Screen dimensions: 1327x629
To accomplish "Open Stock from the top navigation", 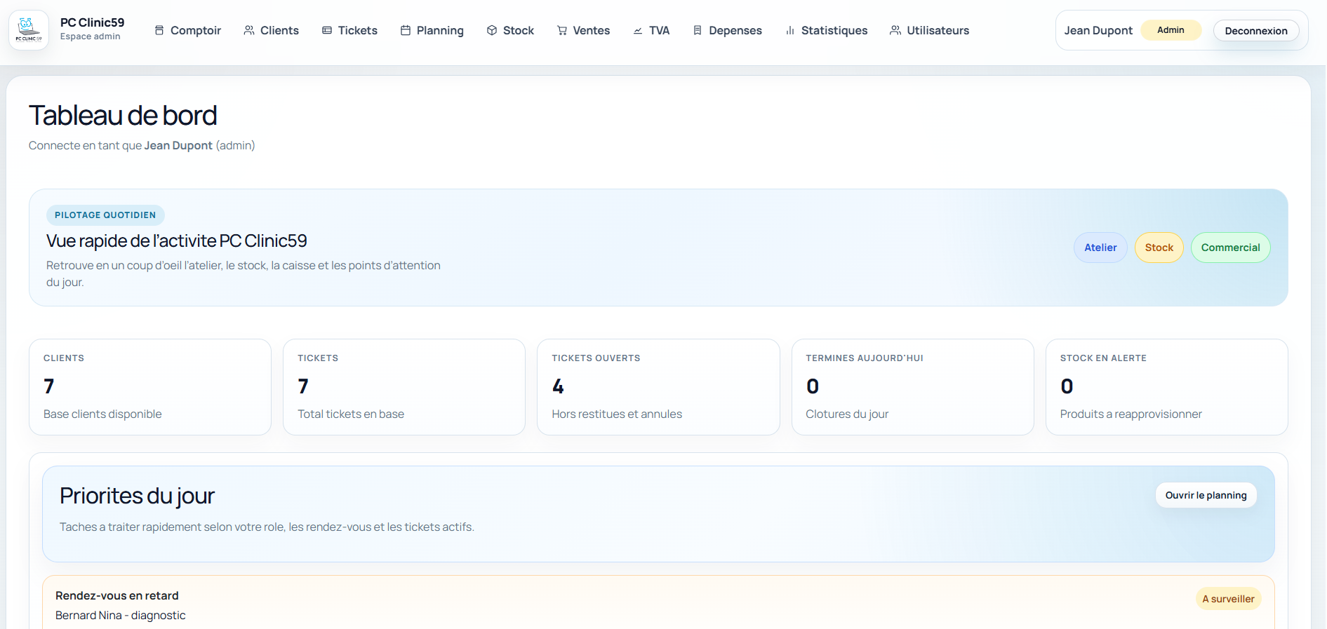I will click(511, 30).
